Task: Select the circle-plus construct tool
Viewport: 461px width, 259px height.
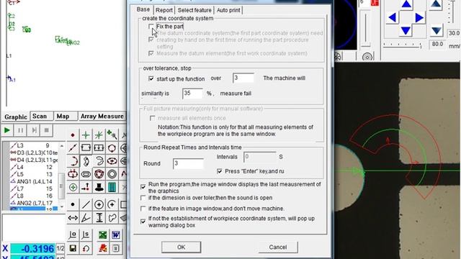Action: [x=99, y=204]
